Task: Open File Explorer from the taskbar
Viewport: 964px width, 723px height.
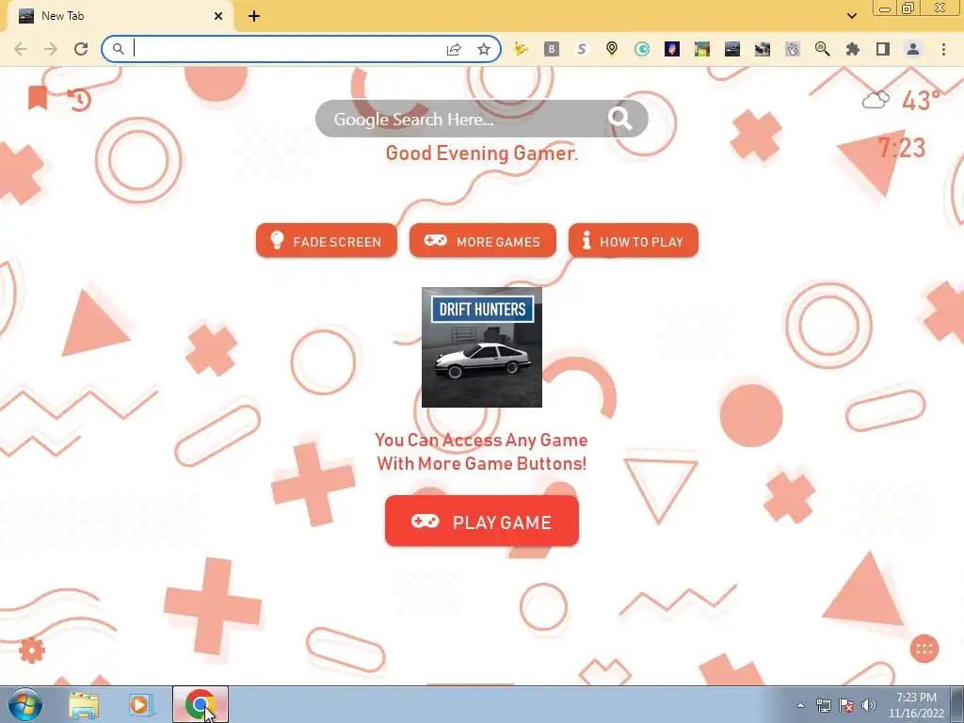Action: (x=84, y=704)
